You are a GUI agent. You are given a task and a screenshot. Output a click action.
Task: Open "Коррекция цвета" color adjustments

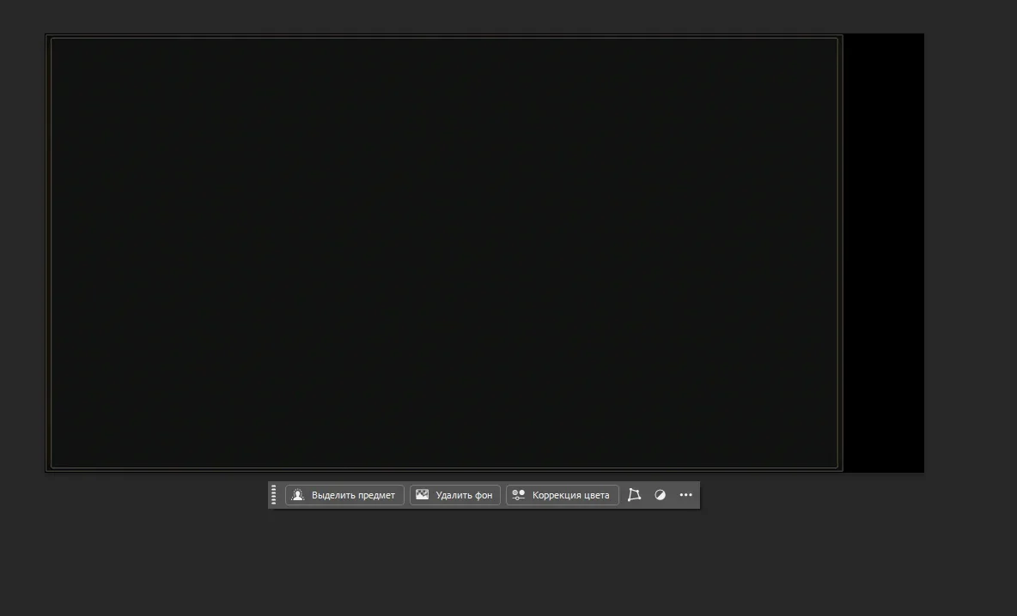[x=563, y=495]
